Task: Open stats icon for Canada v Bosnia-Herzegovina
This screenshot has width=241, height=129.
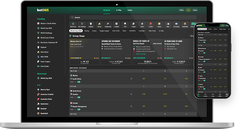Action: pos(131,106)
